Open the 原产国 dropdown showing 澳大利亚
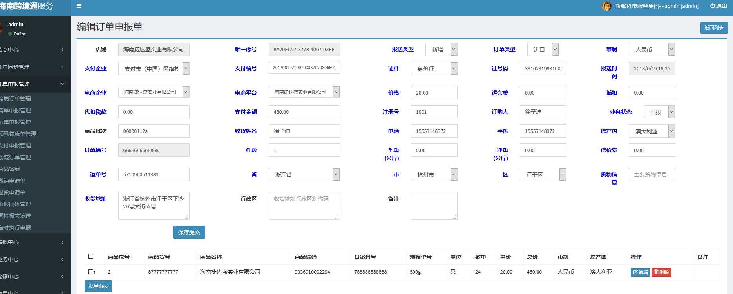This screenshot has height=294, width=733. click(652, 131)
